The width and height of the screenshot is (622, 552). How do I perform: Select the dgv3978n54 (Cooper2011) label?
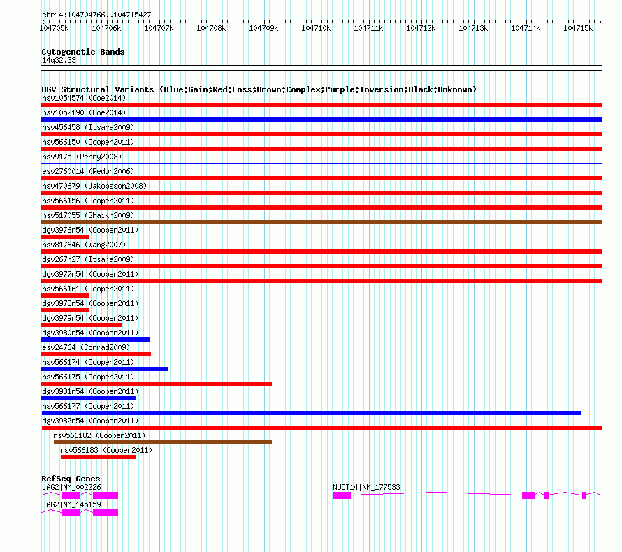tap(90, 303)
